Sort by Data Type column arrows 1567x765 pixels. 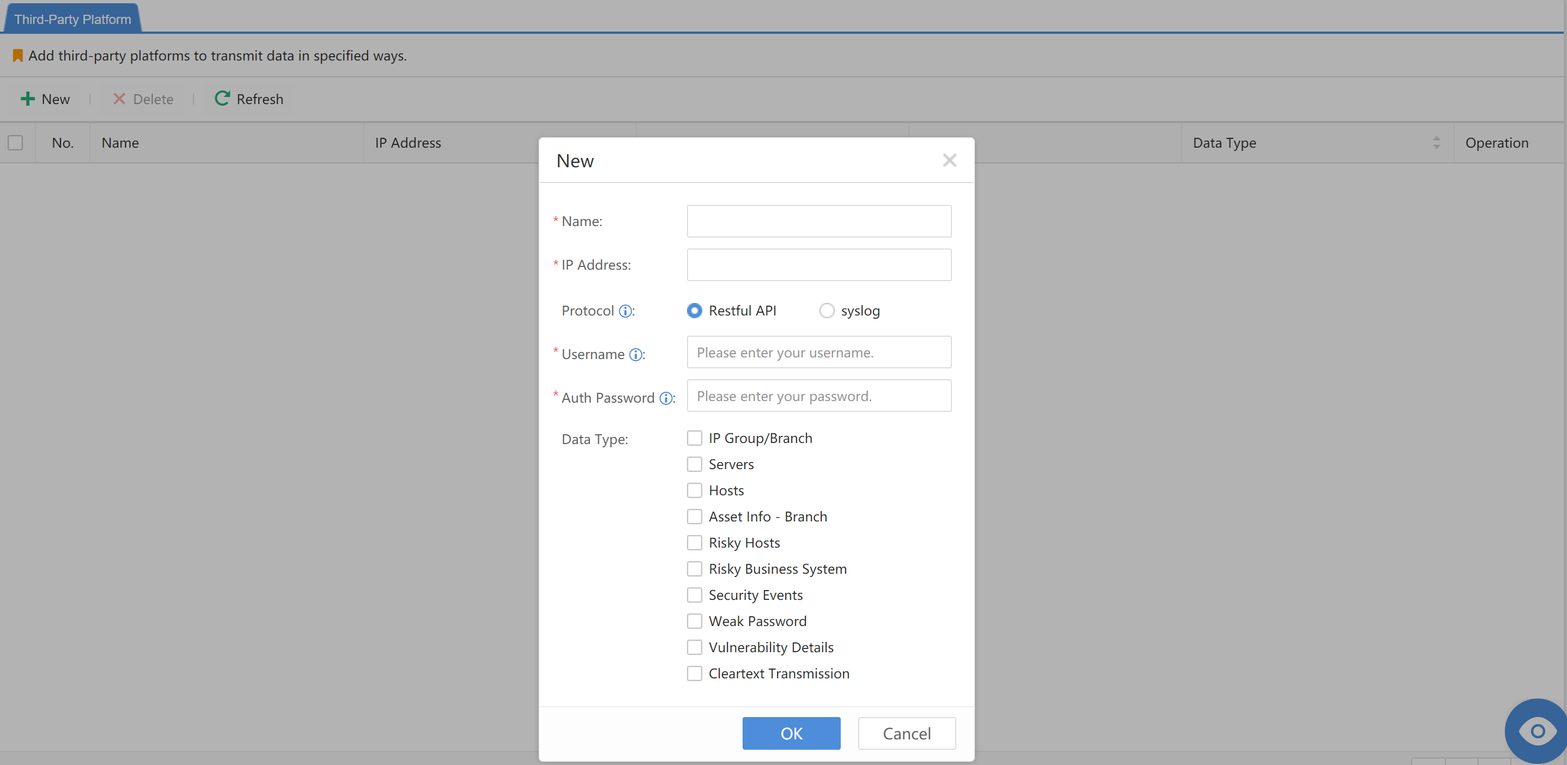point(1436,143)
